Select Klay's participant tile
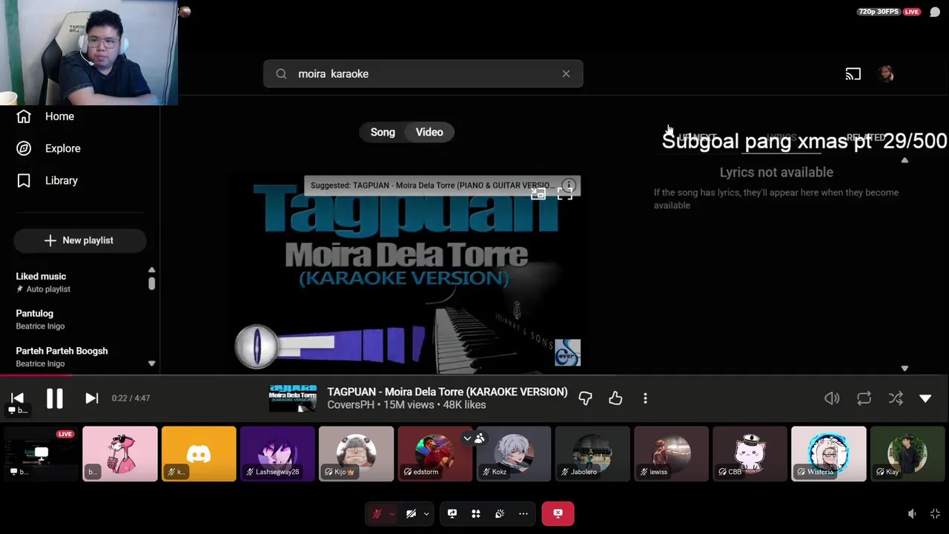 (x=907, y=454)
